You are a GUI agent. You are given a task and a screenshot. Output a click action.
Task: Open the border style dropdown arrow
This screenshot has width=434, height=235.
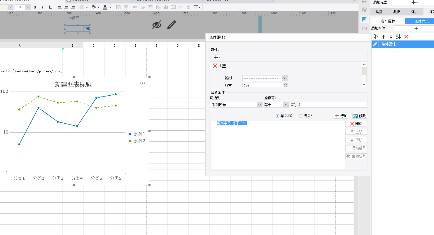(87, 7)
